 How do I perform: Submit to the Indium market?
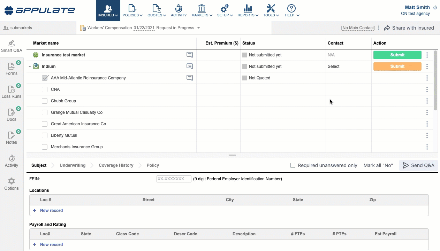click(397, 66)
